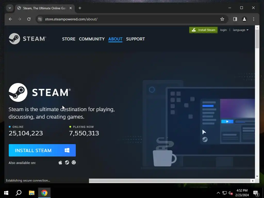Click the horizontal scrollbar right arrow

[x=253, y=181]
